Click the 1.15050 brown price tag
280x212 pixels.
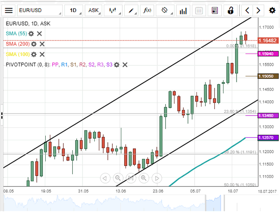click(268, 76)
